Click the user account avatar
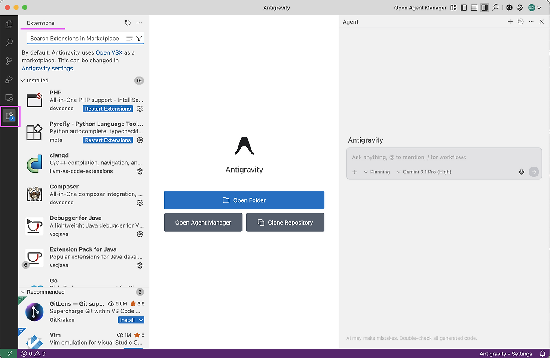This screenshot has height=358, width=550. (x=532, y=8)
